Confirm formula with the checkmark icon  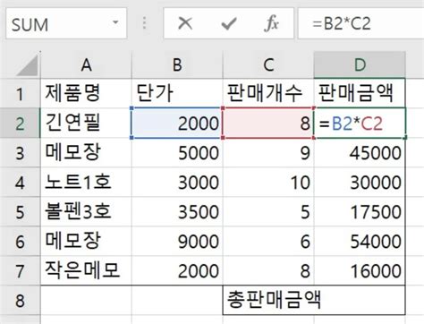pyautogui.click(x=229, y=23)
